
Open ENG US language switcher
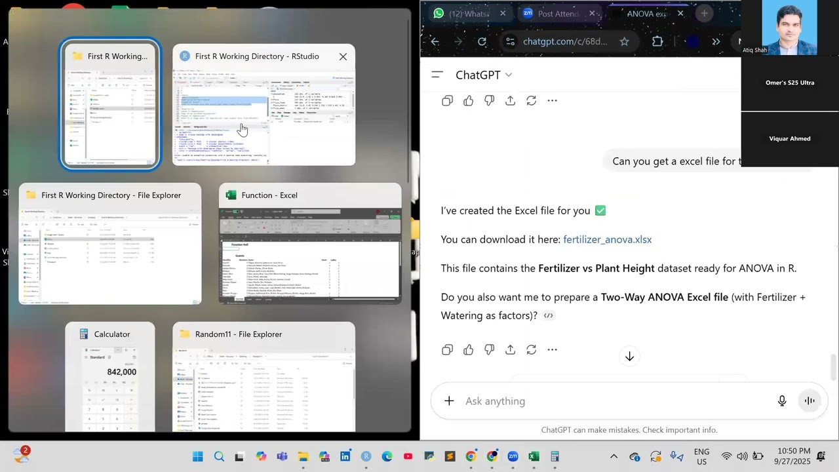(x=701, y=456)
